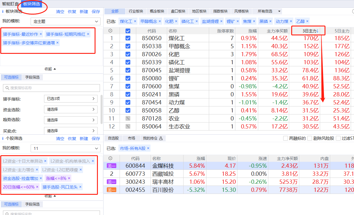The height and width of the screenshot is (215, 354).
Task: Click the 搜索指标名称 search field
Action: pos(51,88)
